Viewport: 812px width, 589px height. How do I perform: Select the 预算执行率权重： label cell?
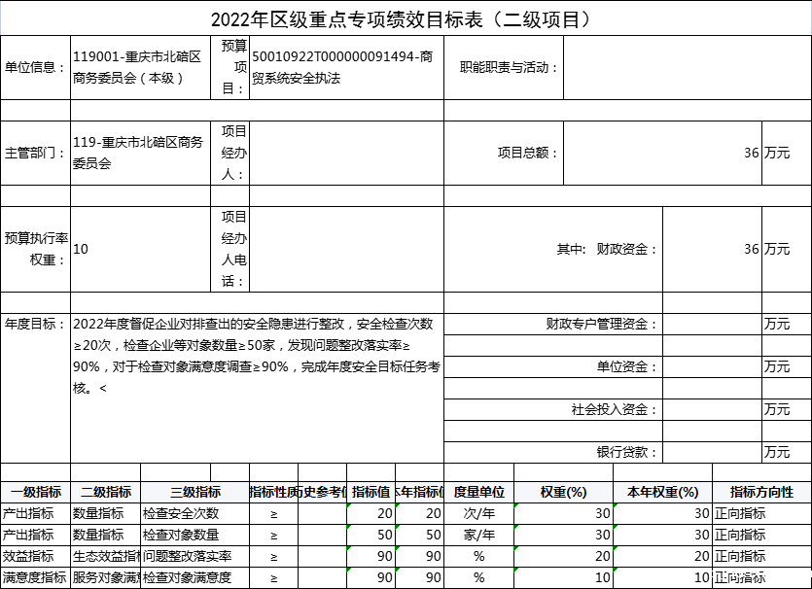tap(35, 249)
